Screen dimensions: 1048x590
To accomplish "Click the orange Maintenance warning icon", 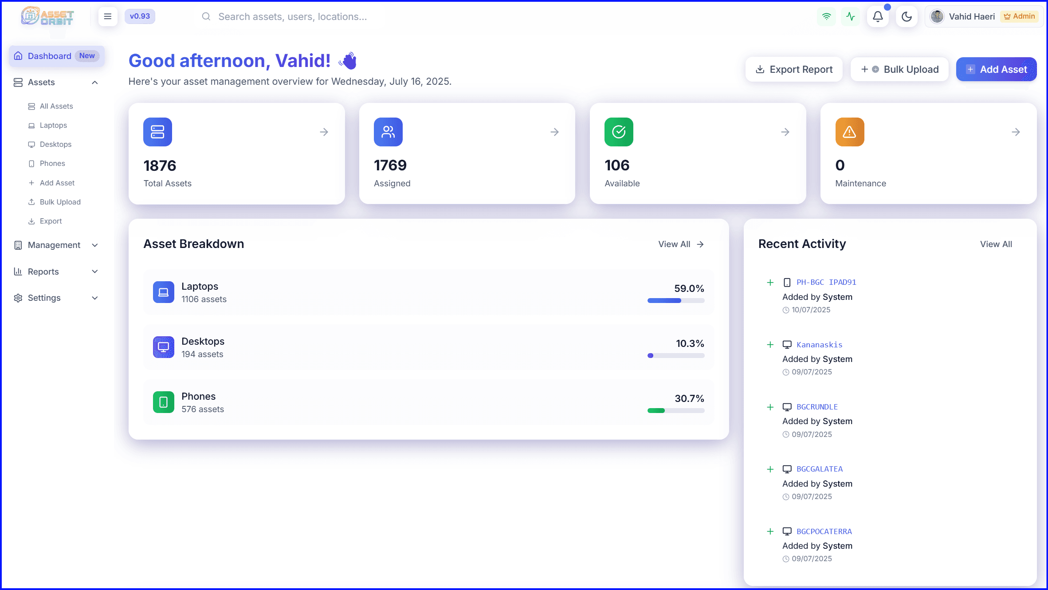I will [x=849, y=132].
